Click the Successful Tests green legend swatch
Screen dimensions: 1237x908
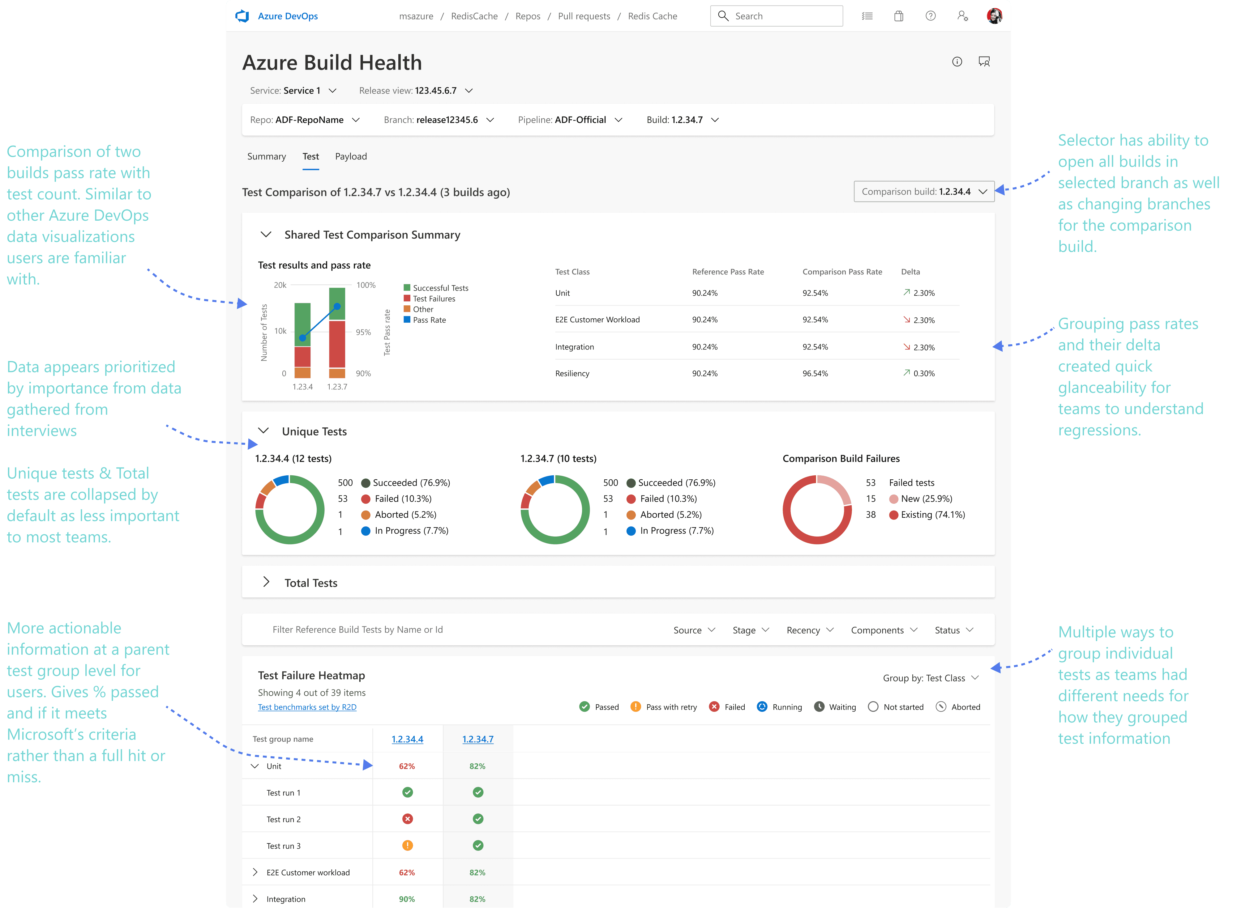(x=407, y=287)
